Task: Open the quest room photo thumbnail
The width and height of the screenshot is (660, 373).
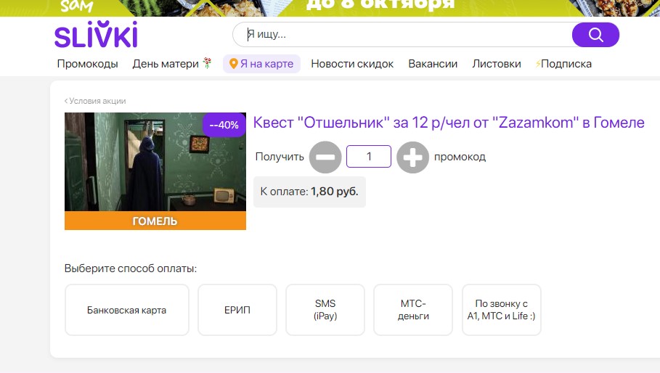Action: [155, 162]
